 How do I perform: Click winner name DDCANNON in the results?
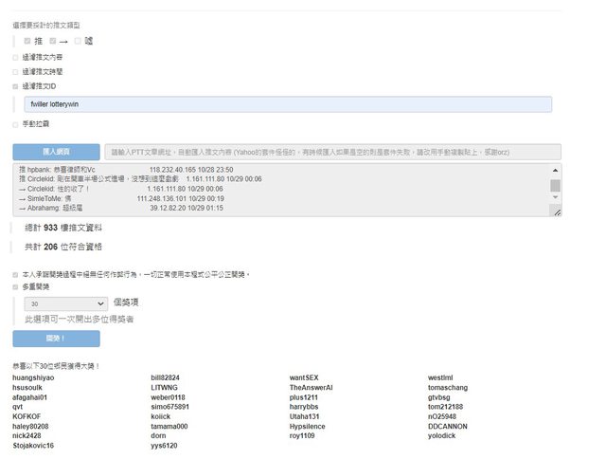click(447, 426)
